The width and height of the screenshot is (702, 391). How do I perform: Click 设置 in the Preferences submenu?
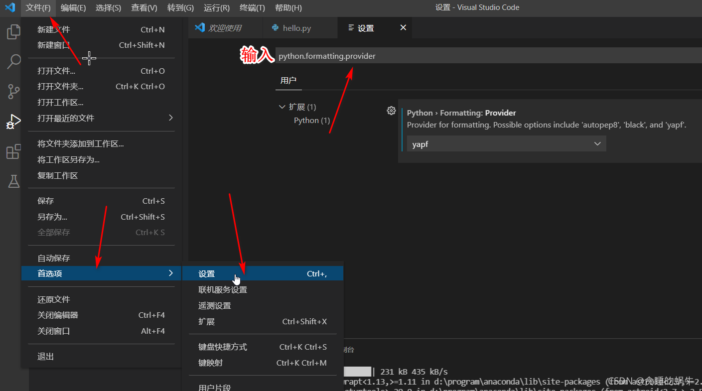click(263, 273)
